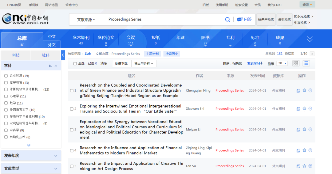Viewport: 332px width, 174px height.
Task: Cite quote icon for Ziqiang Ling paper
Action: (x=310, y=150)
